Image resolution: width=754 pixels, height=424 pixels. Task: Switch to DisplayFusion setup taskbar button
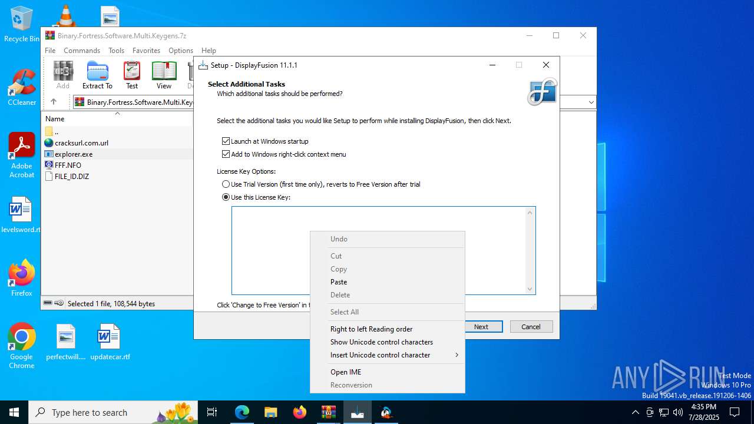[x=357, y=412]
